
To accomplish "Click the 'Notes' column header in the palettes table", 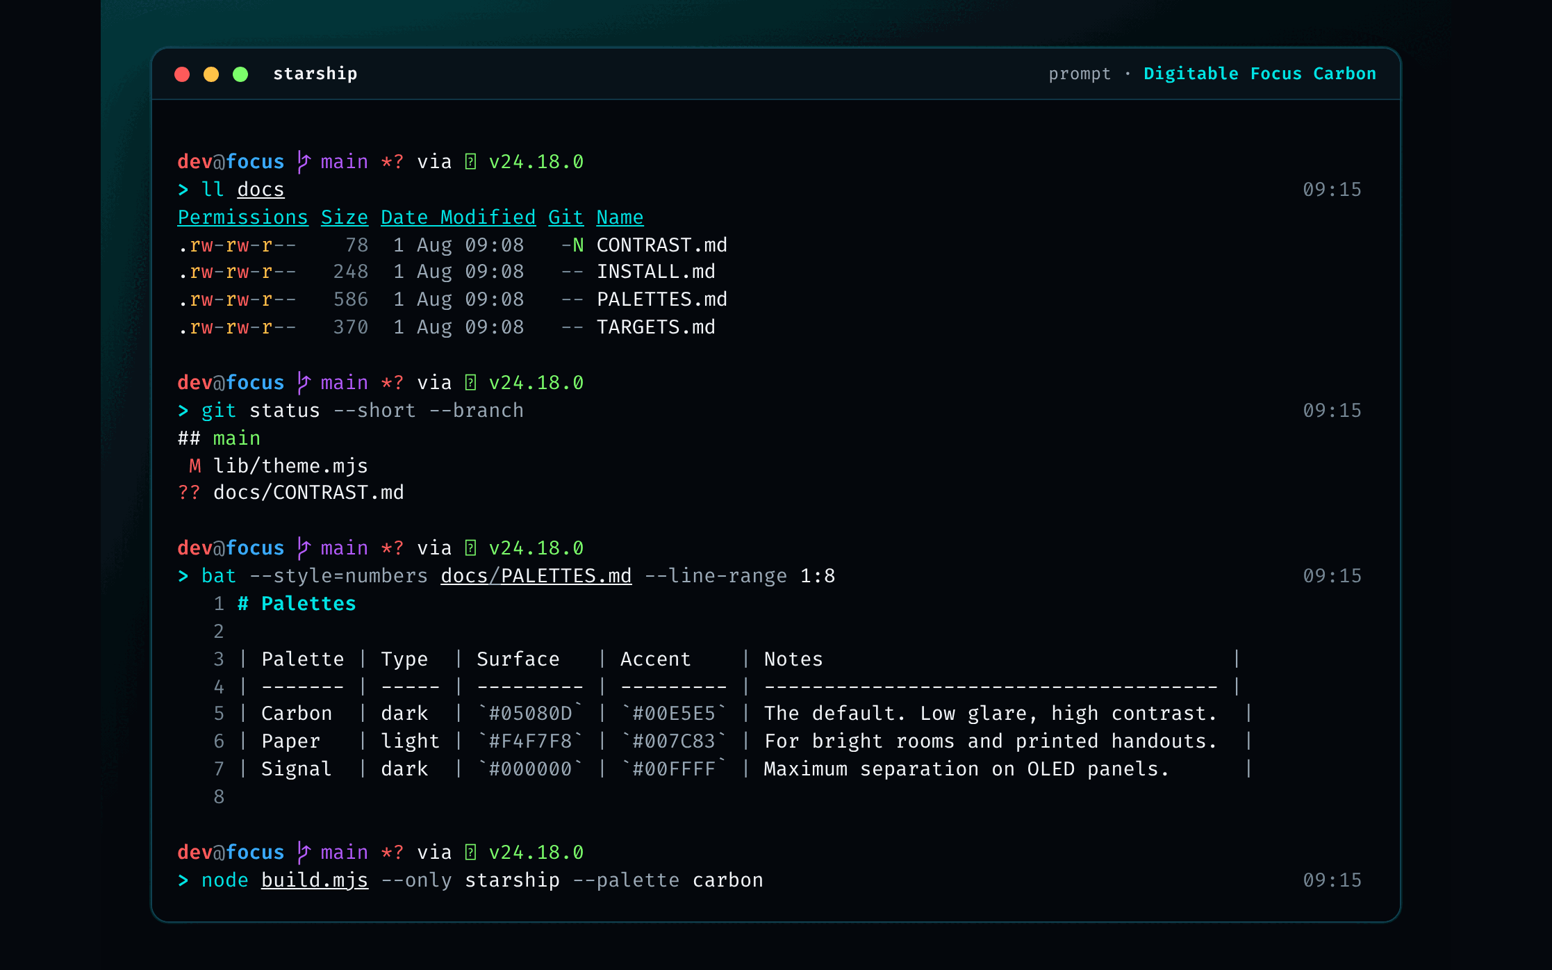I will click(793, 659).
